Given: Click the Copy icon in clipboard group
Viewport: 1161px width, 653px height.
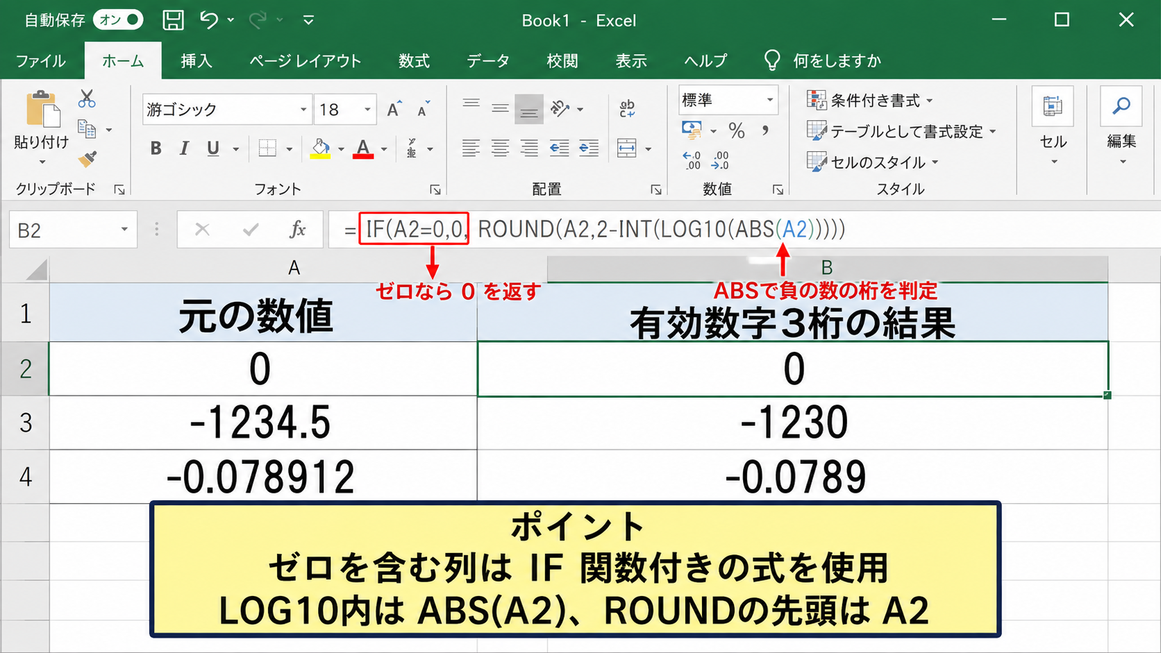Looking at the screenshot, I should click(87, 129).
